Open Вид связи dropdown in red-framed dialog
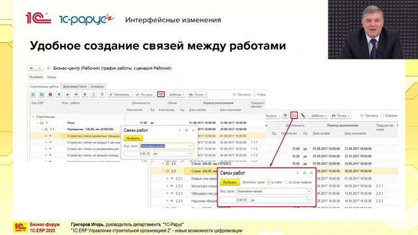The image size is (418, 235). (x=309, y=191)
